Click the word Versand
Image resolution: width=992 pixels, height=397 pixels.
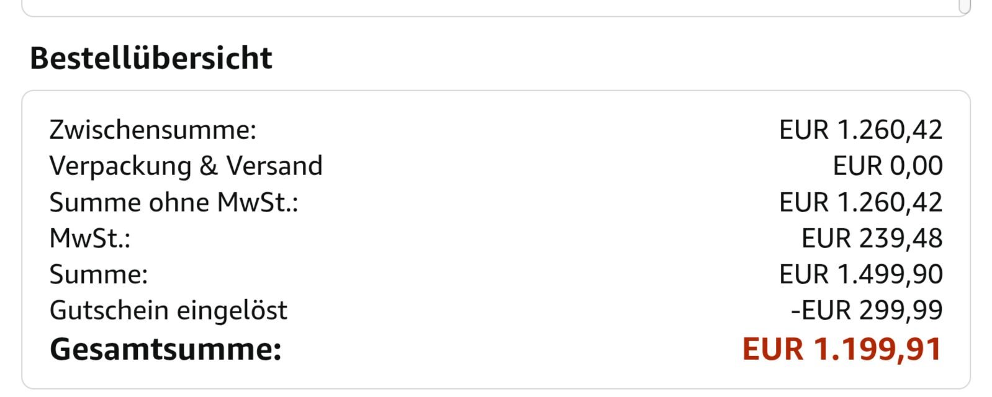274,166
